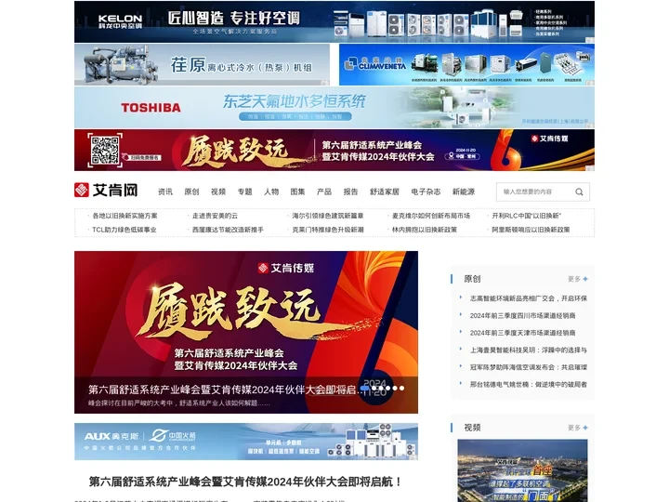Open article 上海壹昊智能科技吴玥

pos(528,350)
